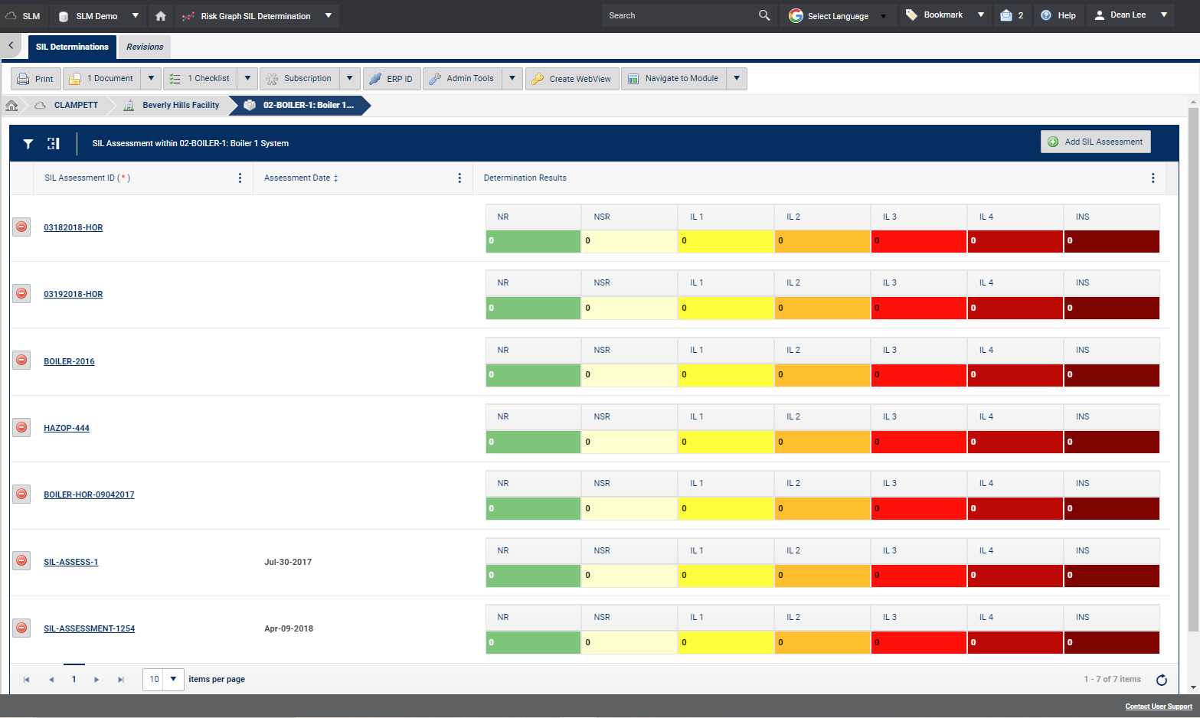The width and height of the screenshot is (1200, 718).
Task: Delete the 03182018-HOR assessment row
Action: (21, 227)
